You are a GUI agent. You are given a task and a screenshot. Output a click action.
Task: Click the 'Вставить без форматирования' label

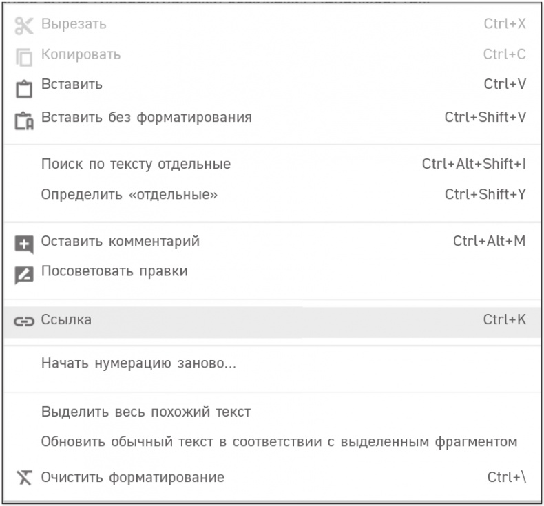(146, 117)
